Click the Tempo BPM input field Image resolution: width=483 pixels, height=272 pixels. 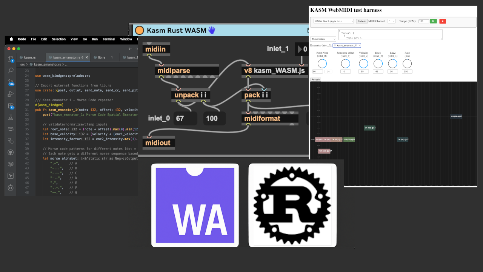[x=423, y=21]
